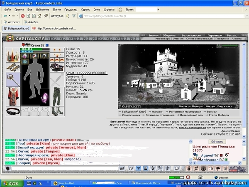Open the BloodyWorld taskbar window
The width and height of the screenshot is (249, 187).
[148, 183]
